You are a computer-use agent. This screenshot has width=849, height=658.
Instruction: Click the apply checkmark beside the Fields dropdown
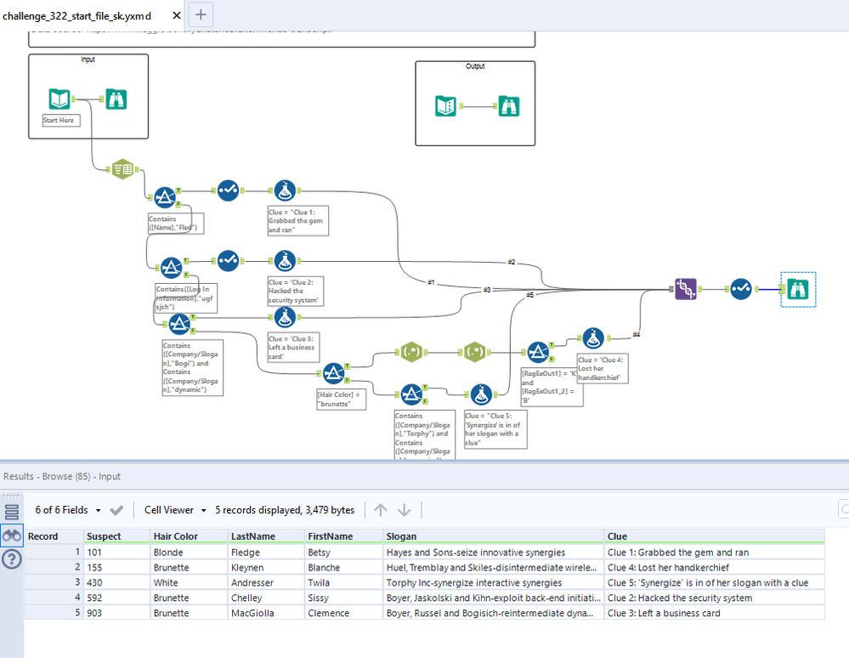click(x=116, y=510)
